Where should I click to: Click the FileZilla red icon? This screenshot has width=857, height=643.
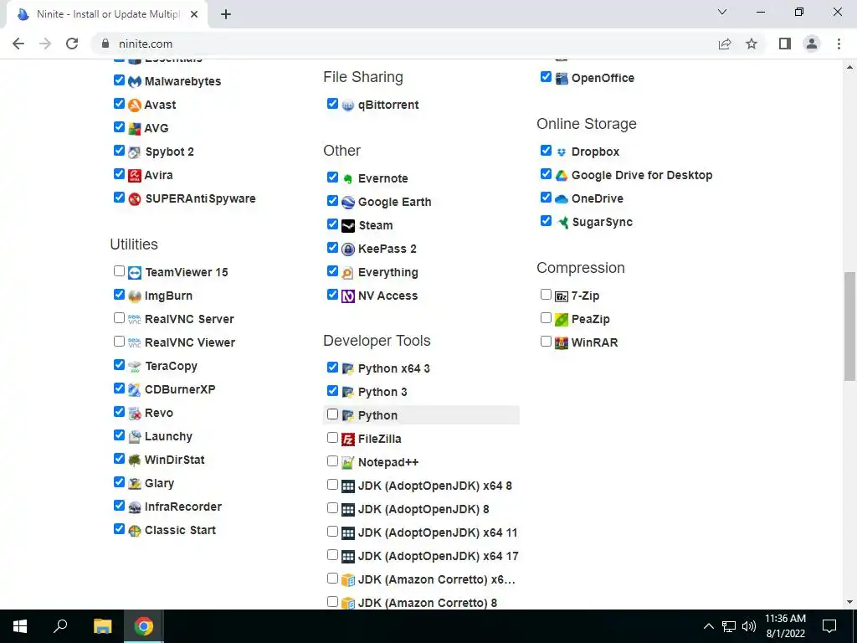[x=348, y=439]
